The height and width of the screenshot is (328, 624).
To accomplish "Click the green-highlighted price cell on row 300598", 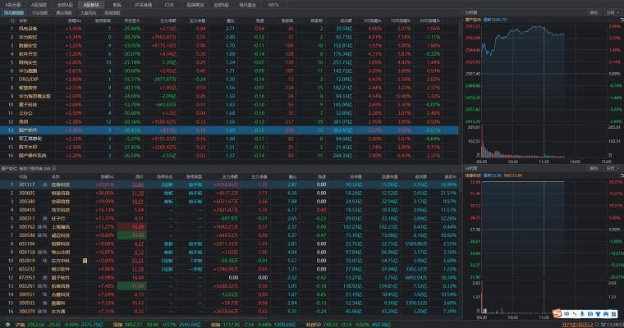I will 131,235.
